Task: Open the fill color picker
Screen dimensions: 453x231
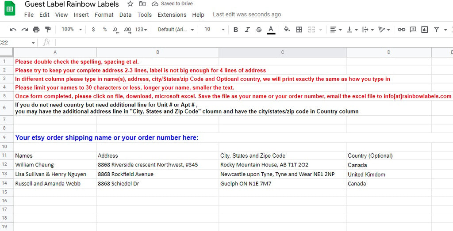Action: 287,30
